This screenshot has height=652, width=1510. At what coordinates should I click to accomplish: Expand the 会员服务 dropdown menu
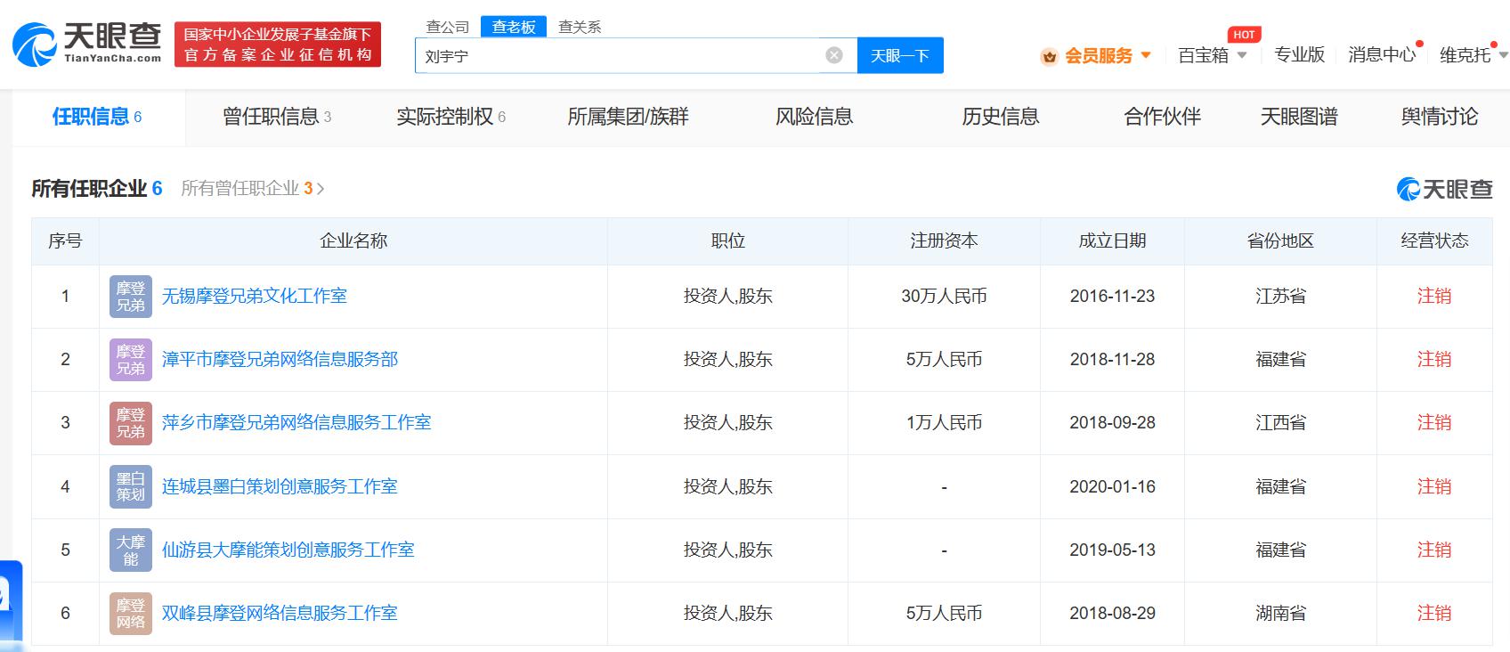pyautogui.click(x=1145, y=55)
